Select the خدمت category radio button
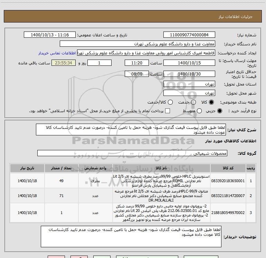This screenshot has width=266, height=258. point(193,102)
